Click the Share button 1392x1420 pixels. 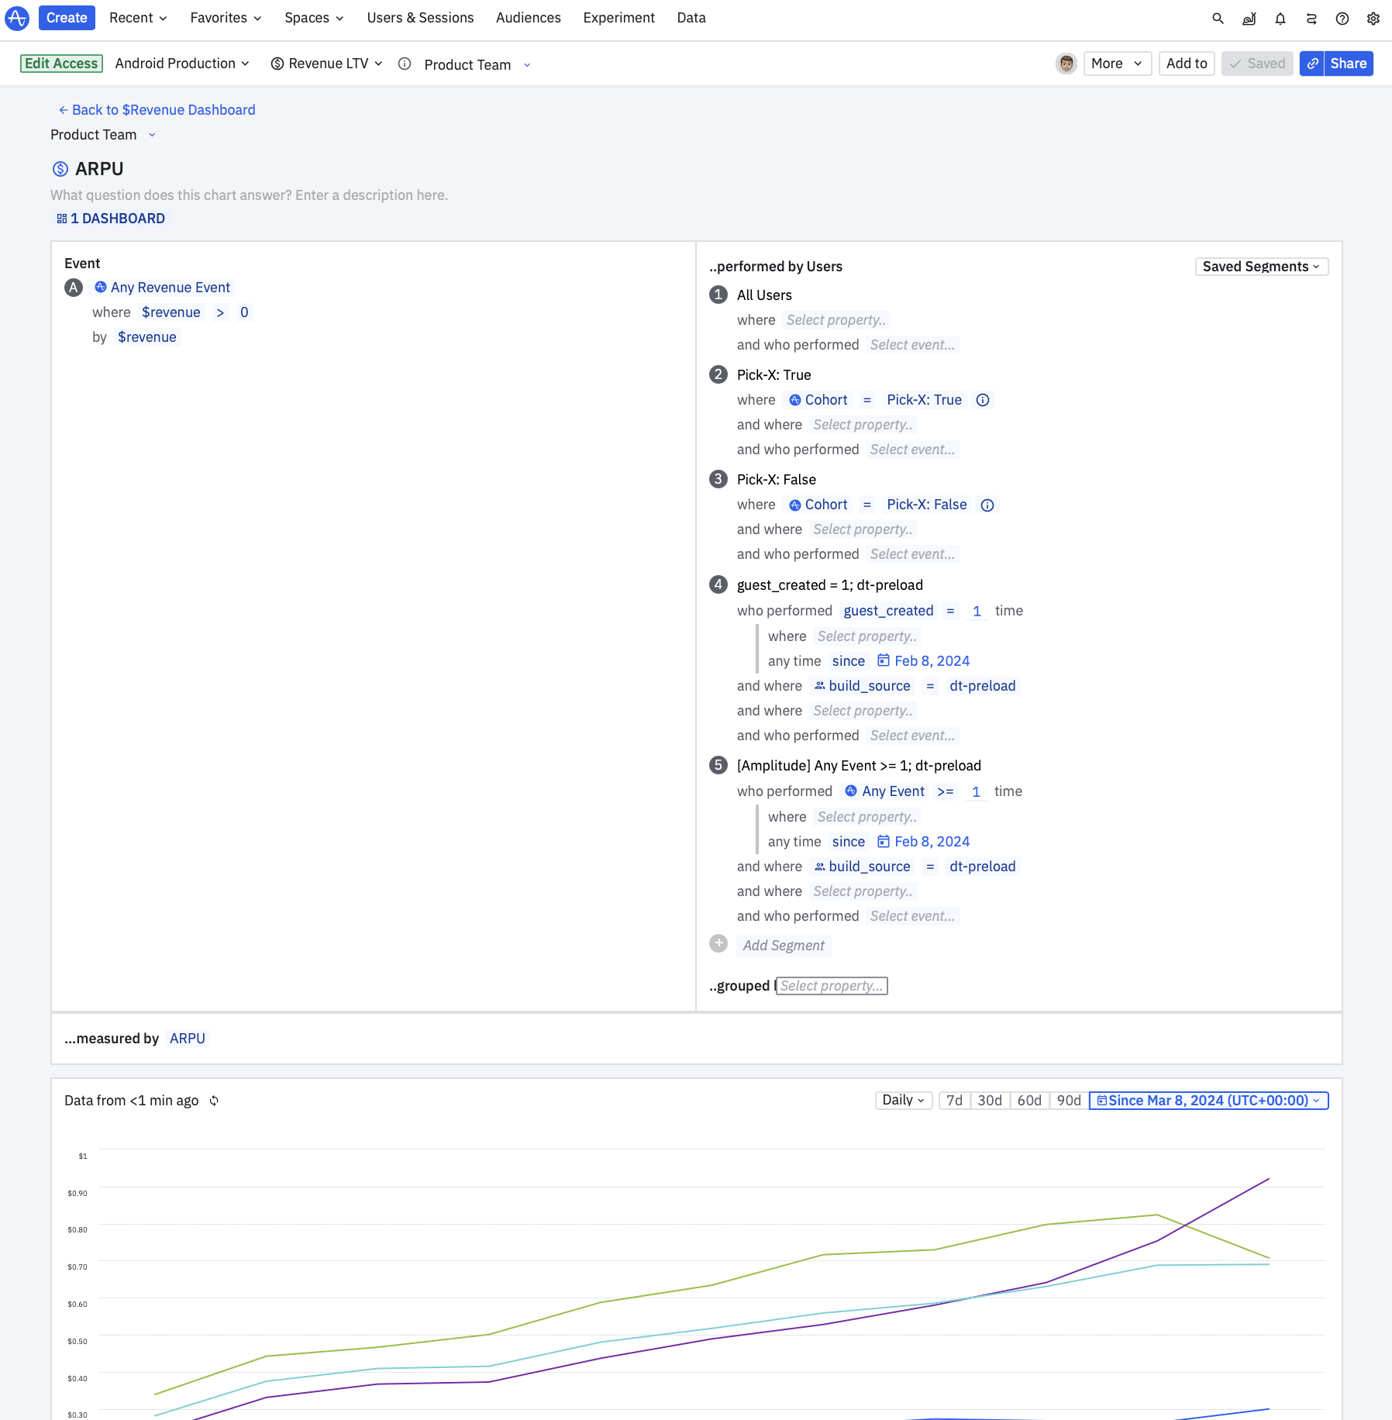point(1349,64)
